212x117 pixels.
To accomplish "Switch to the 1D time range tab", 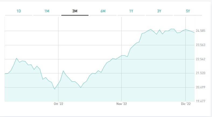I will pyautogui.click(x=19, y=11).
